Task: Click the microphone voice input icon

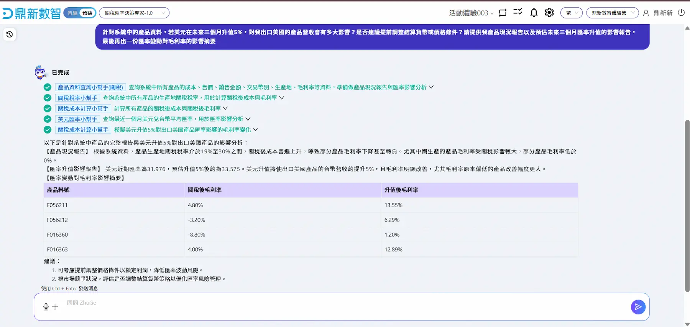Action: click(46, 307)
